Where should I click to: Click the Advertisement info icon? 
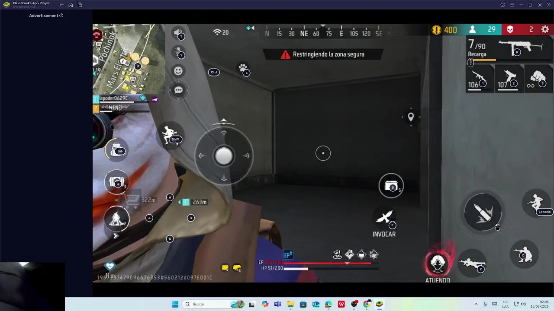(x=61, y=16)
